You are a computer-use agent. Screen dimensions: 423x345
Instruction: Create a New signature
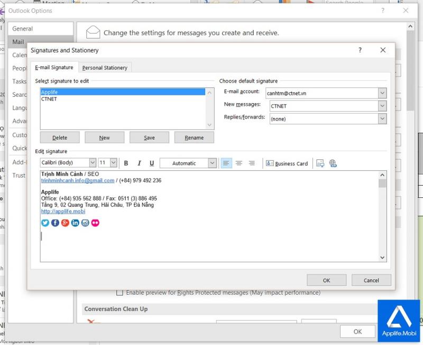click(x=104, y=138)
